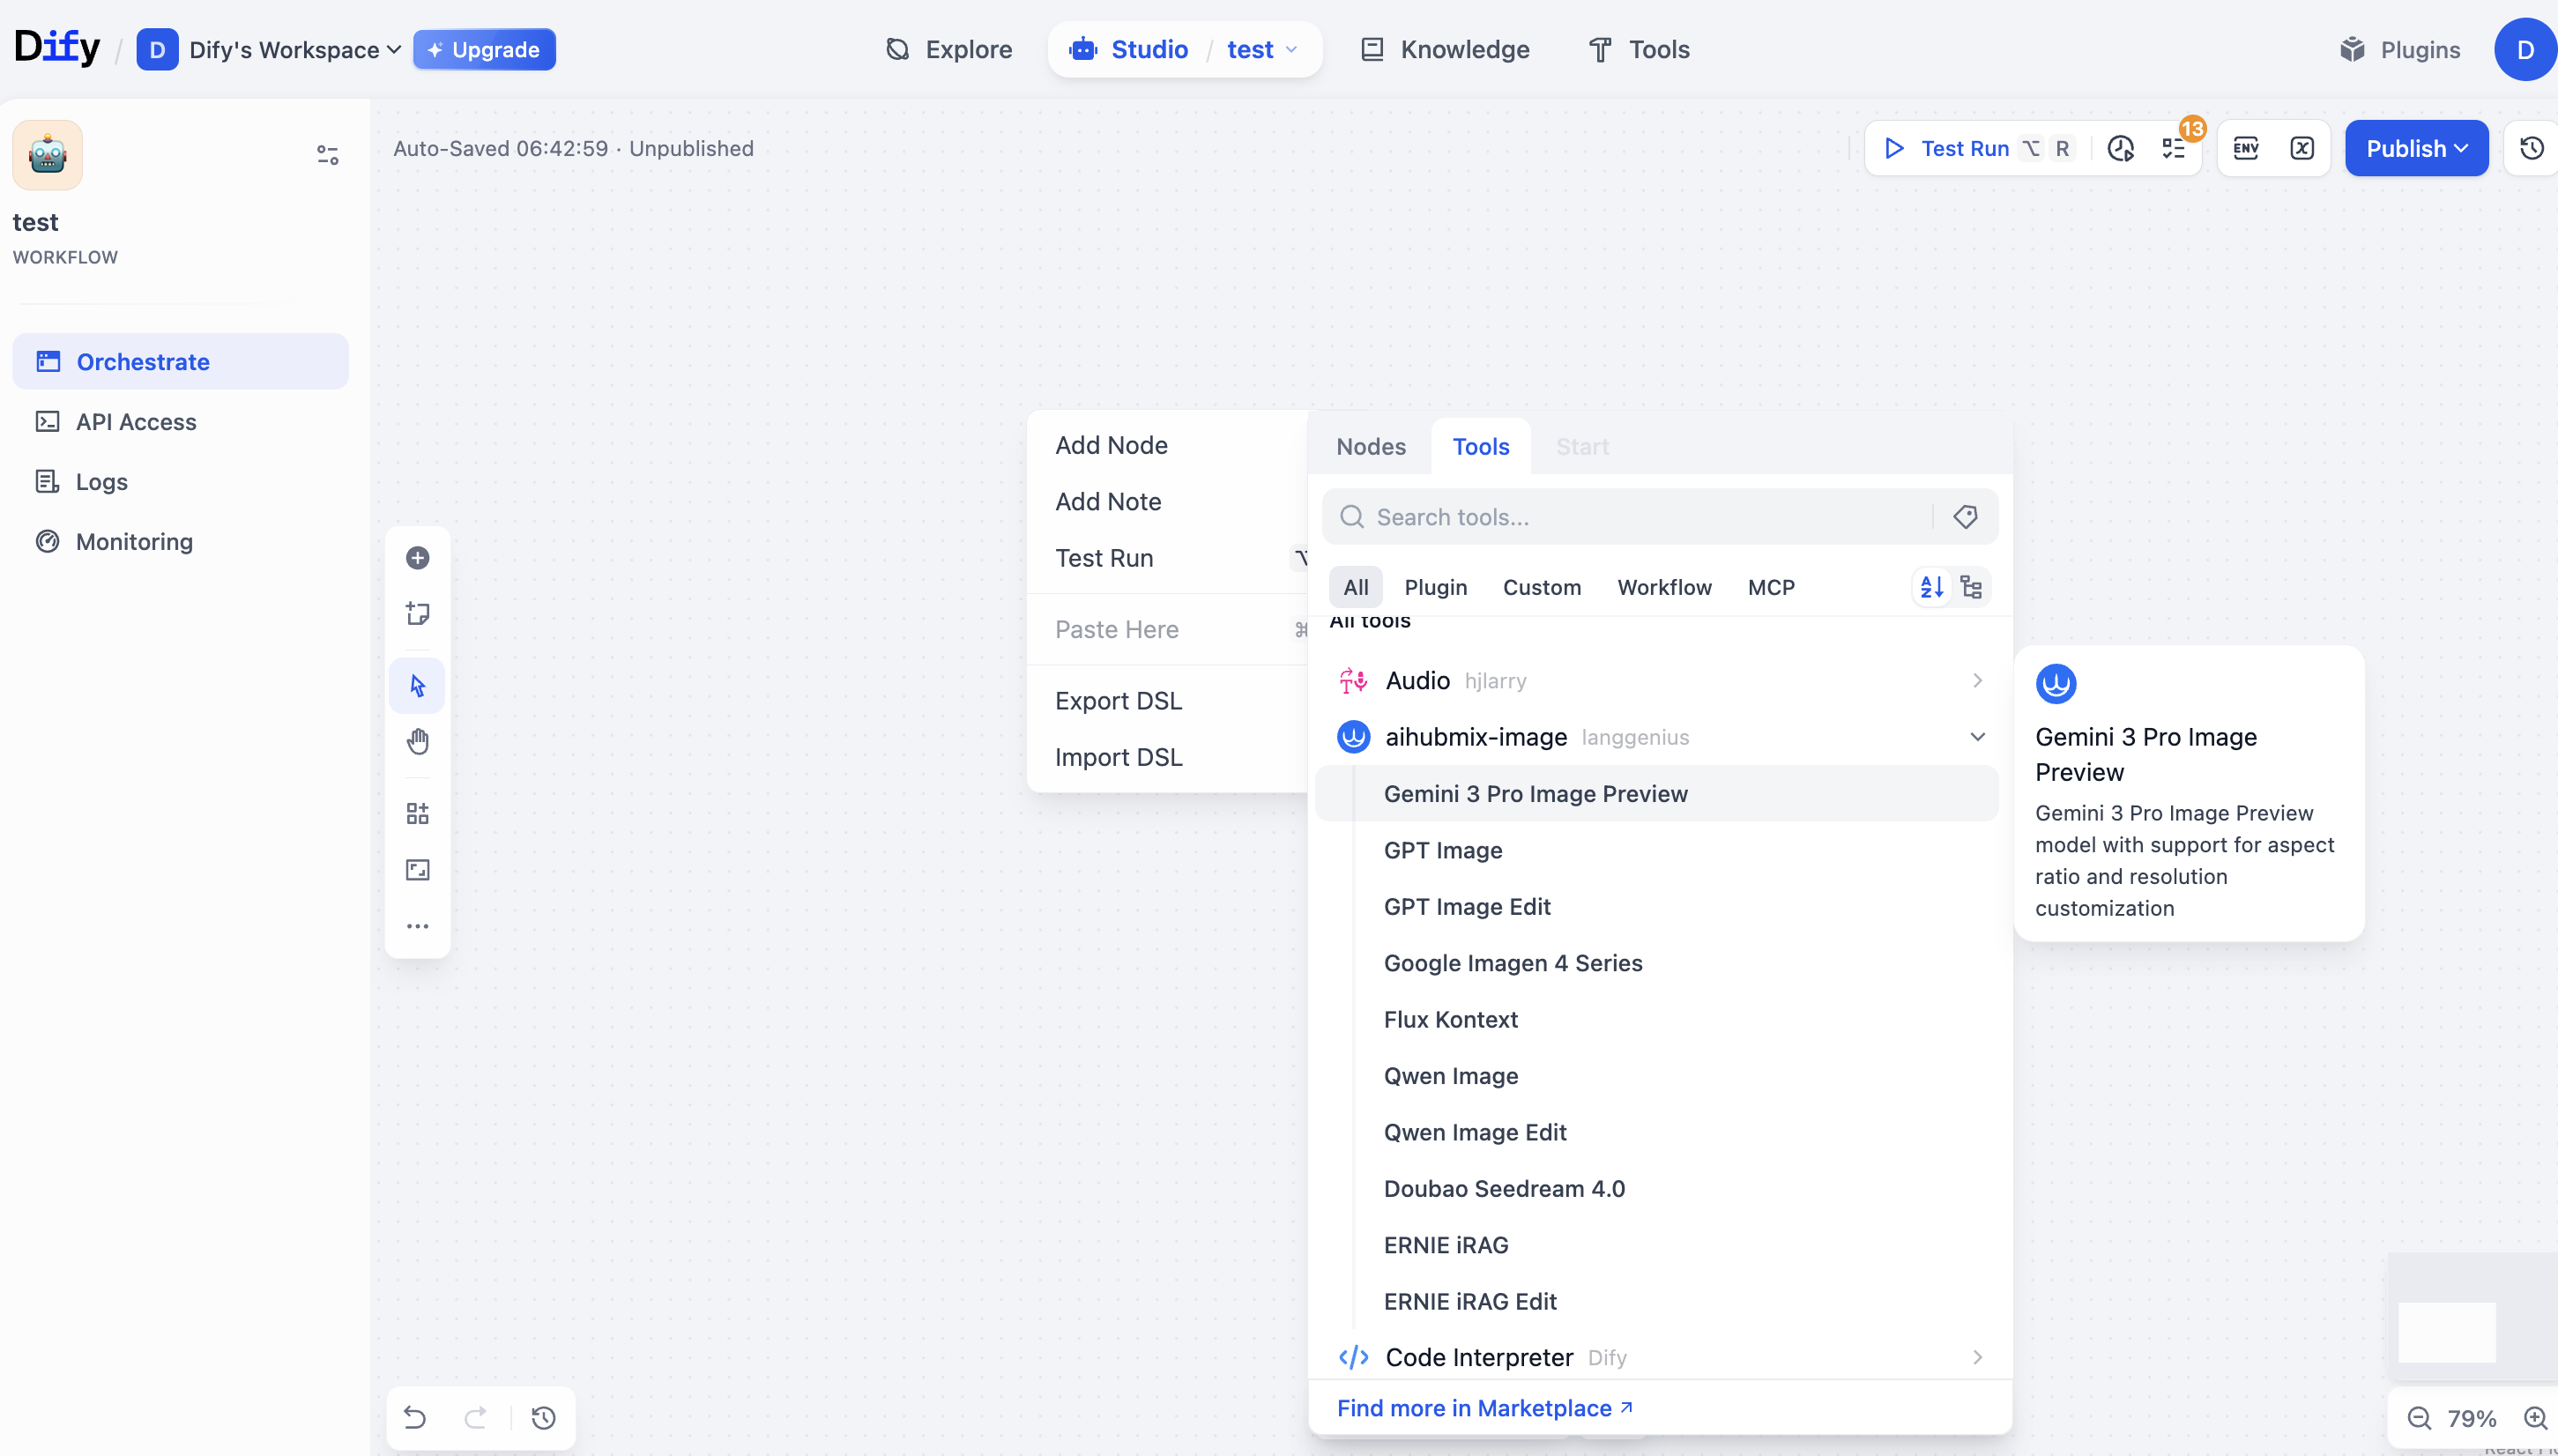Screen dimensions: 2558x1456
Task: Click the zoom percentage 79% control
Action: pos(2471,1418)
